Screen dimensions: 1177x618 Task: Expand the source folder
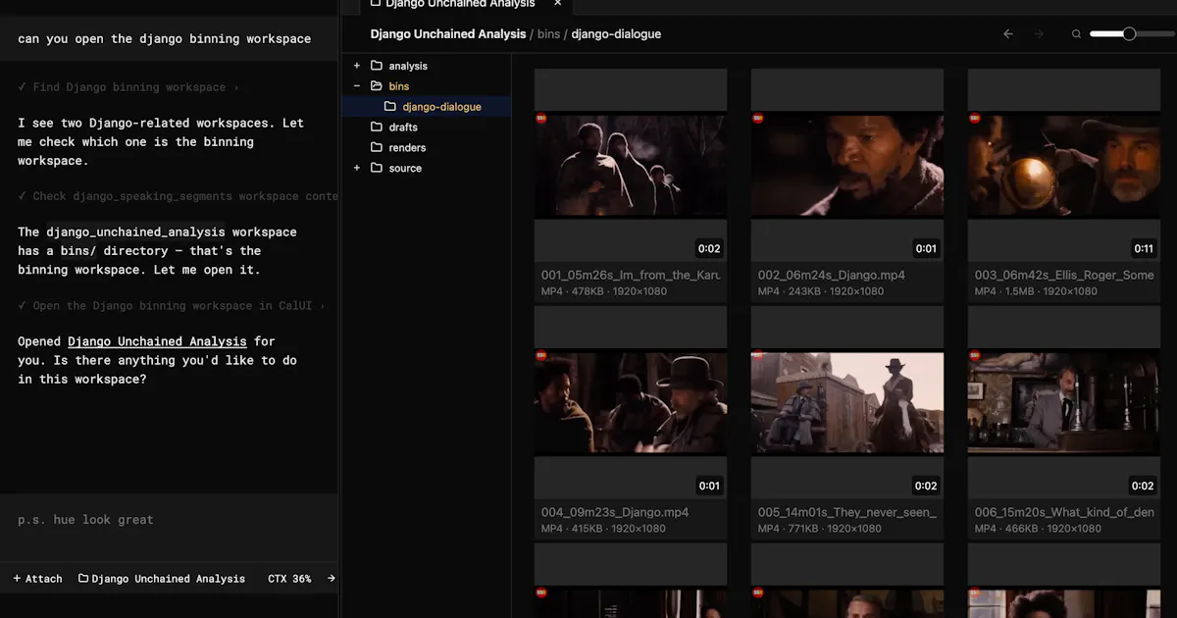click(357, 169)
